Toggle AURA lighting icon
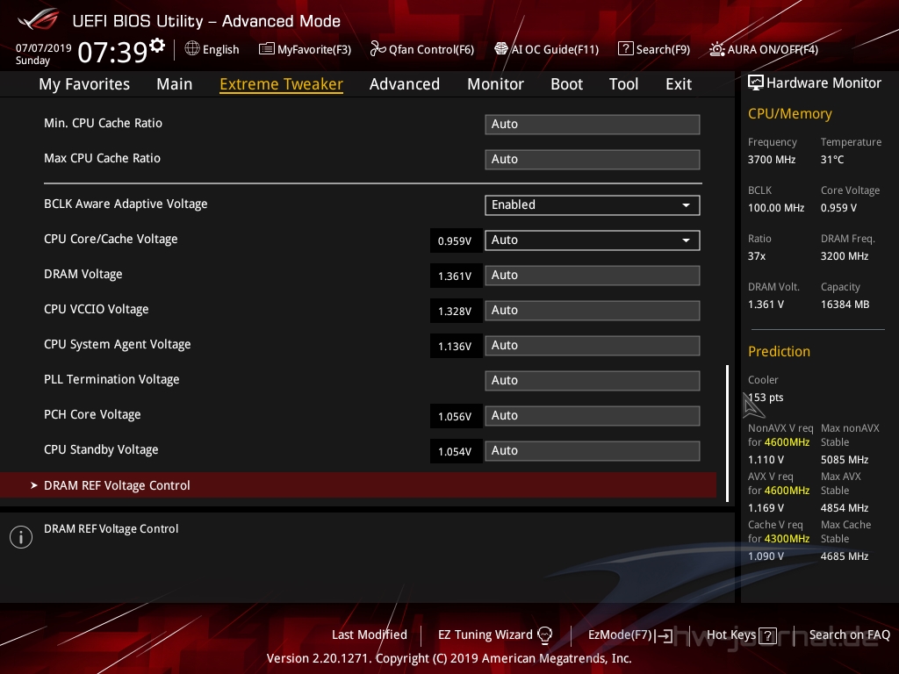The height and width of the screenshot is (674, 899). (x=716, y=49)
